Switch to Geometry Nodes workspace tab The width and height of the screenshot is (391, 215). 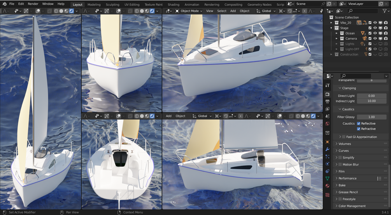tap(259, 5)
